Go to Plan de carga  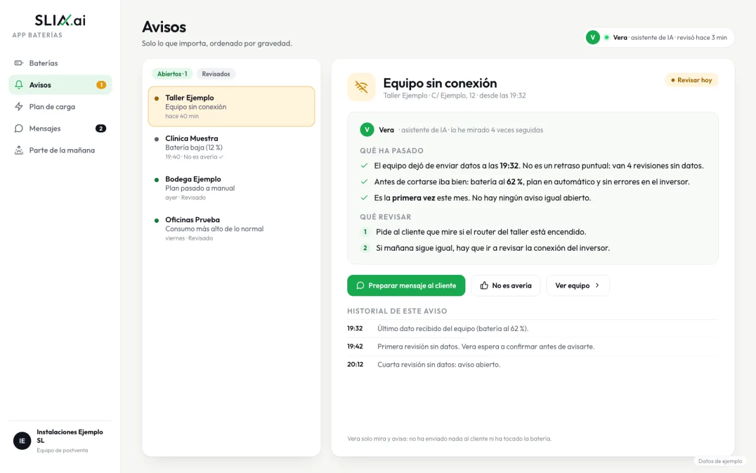(x=60, y=107)
